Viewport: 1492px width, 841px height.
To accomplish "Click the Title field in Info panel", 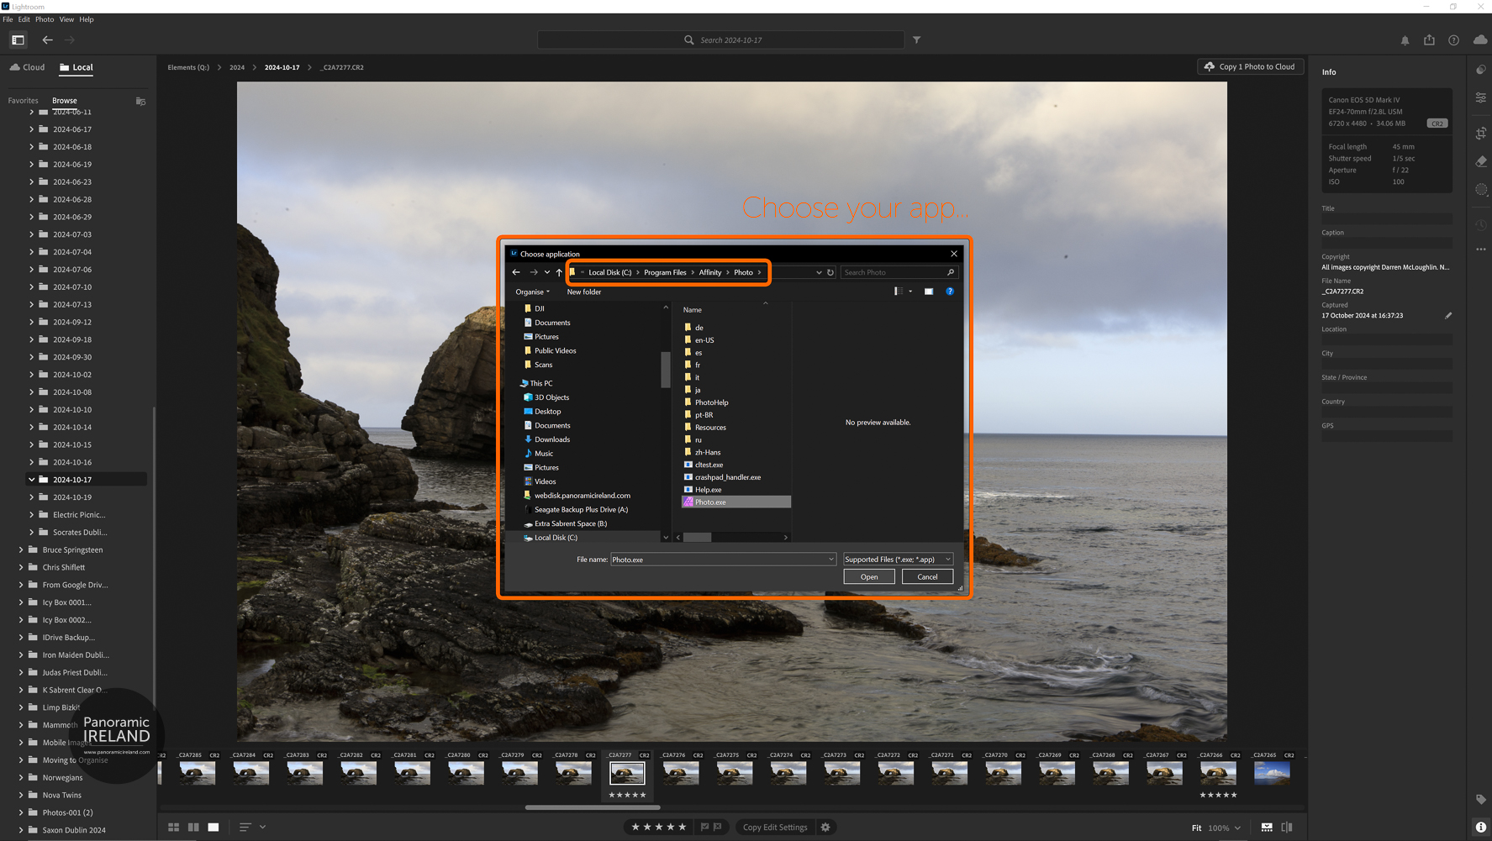I will tap(1386, 218).
